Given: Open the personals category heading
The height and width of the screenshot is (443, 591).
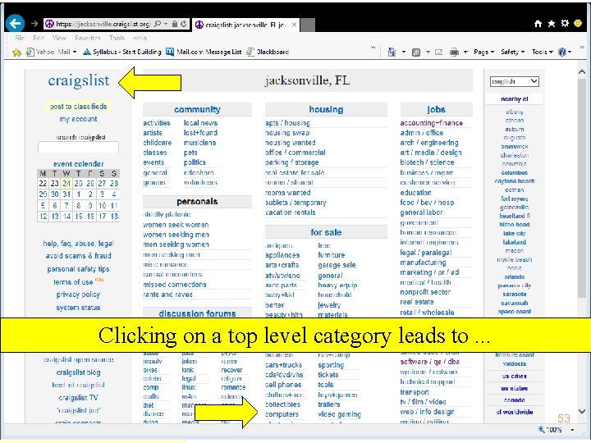Looking at the screenshot, I should 197,202.
